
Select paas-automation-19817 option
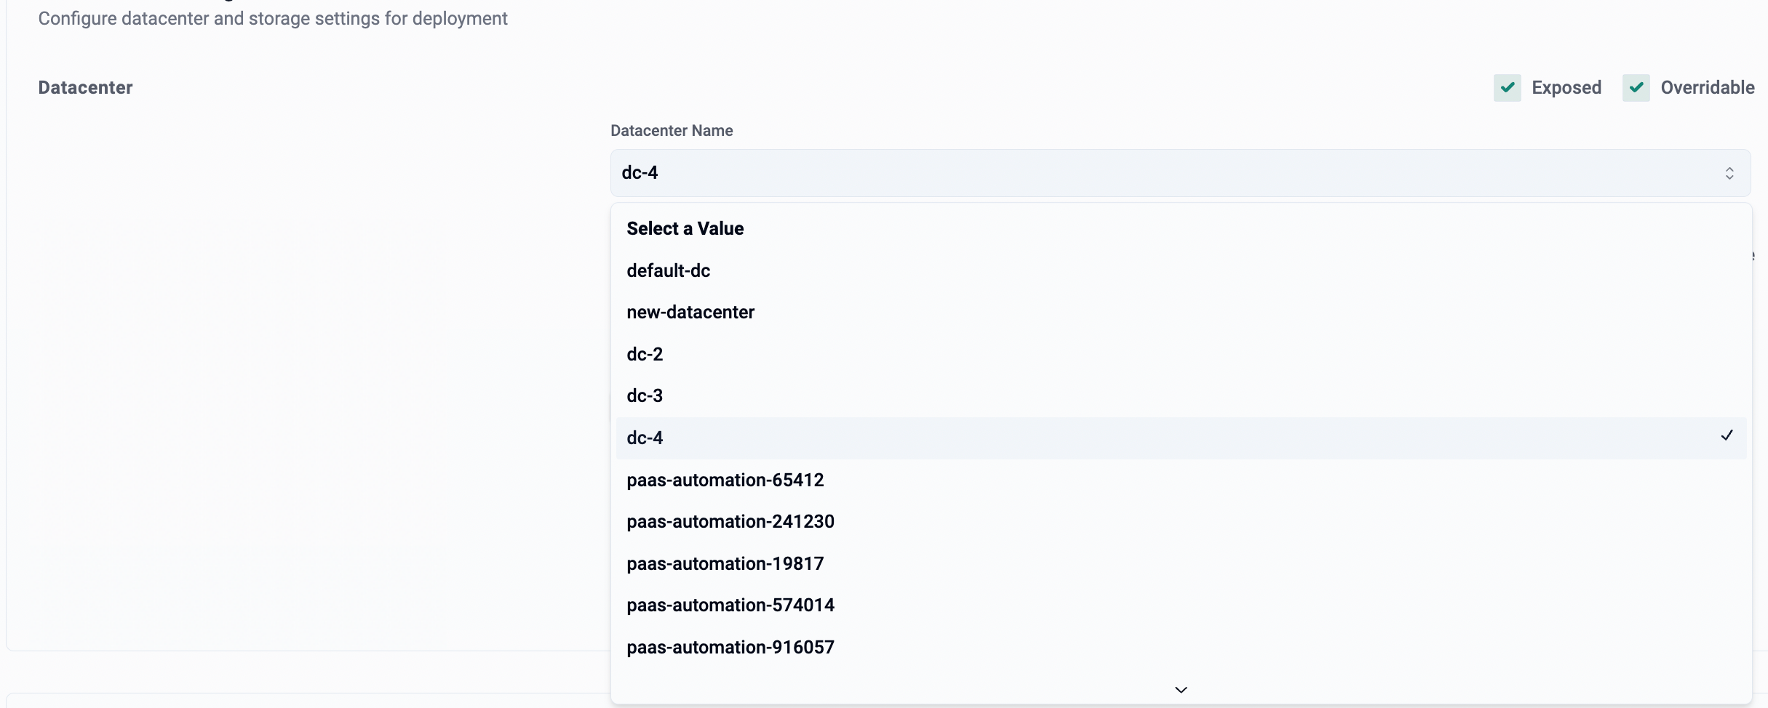[x=725, y=563]
